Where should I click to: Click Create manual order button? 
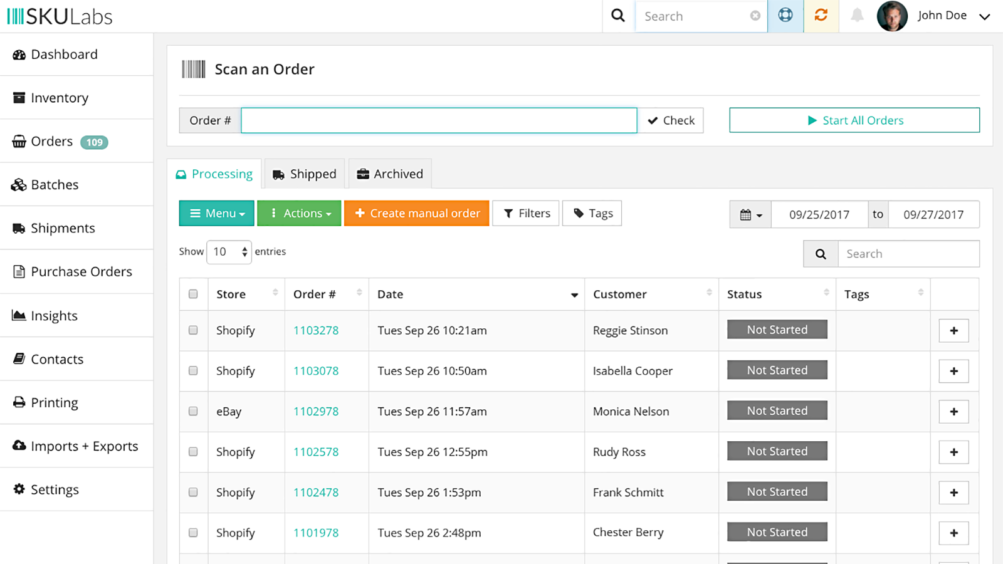417,213
